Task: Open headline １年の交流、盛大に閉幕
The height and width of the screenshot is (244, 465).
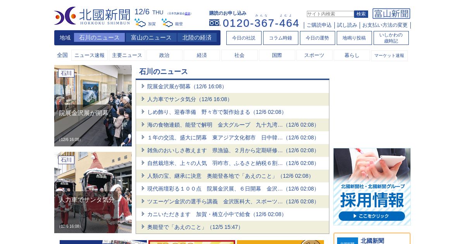Action: point(233,137)
